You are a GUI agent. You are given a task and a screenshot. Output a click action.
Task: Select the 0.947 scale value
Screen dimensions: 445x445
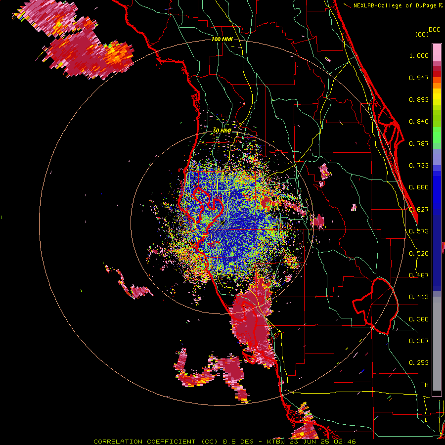[419, 78]
